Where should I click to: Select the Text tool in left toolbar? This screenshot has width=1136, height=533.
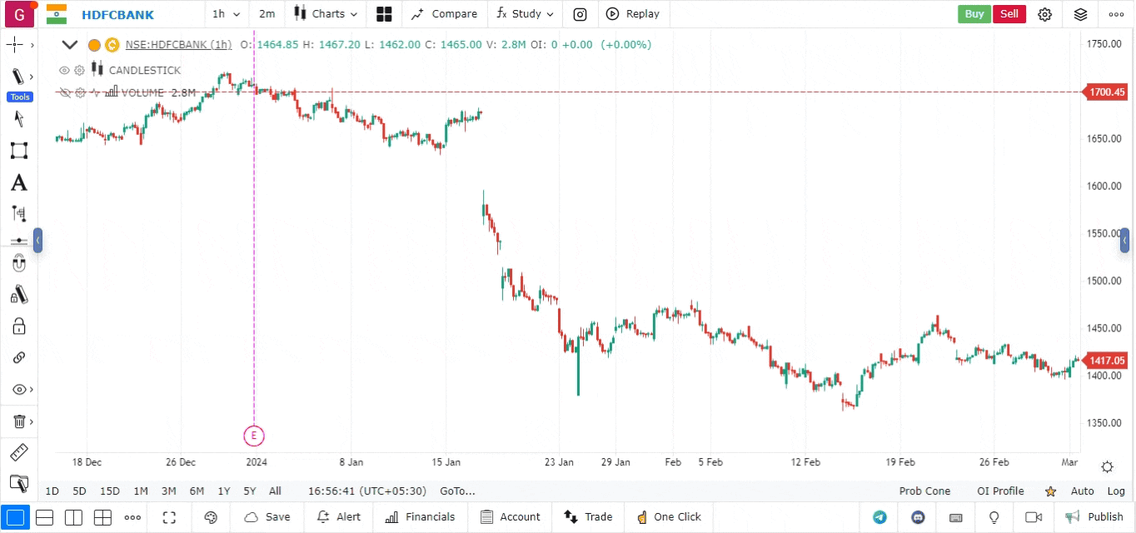[18, 182]
